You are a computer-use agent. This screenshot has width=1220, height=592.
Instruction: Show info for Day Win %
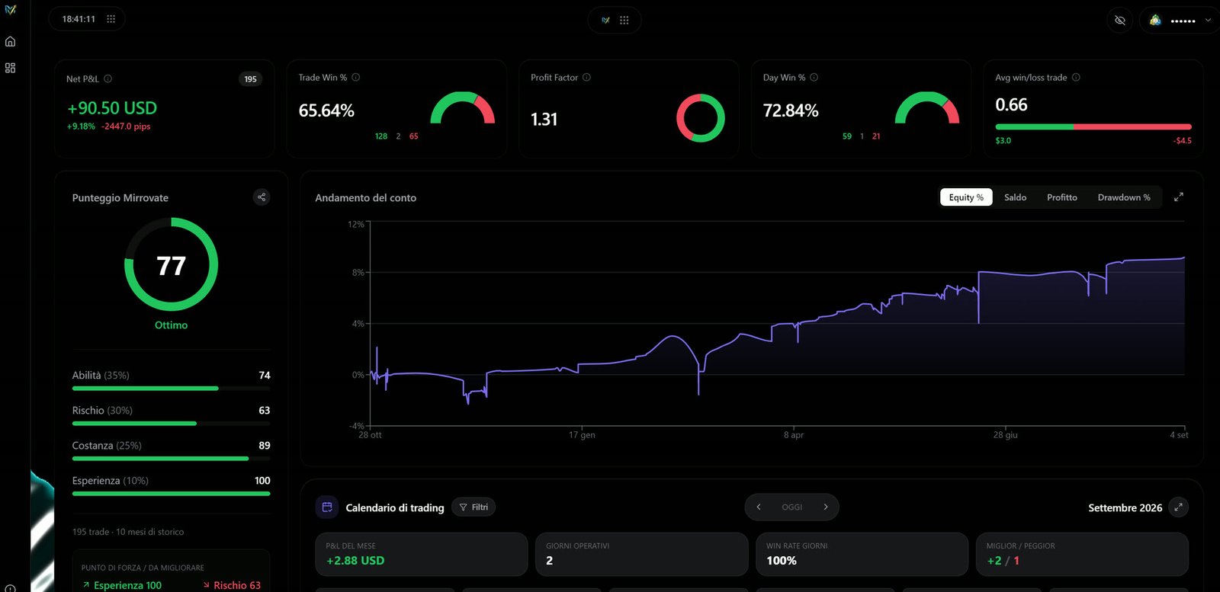[x=814, y=77]
